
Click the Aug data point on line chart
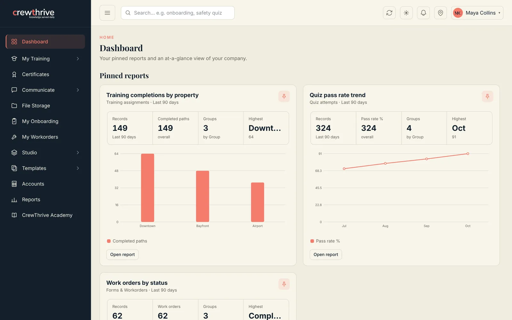[385, 164]
